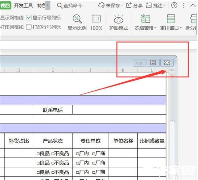Screen dimensions: 198x180
Task: Uncheck 显示行号列标 checkbox
Action: click(29, 18)
